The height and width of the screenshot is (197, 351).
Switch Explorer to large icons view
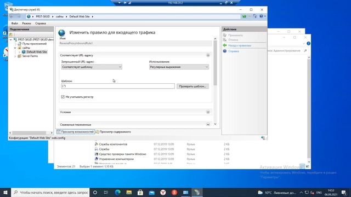307,166
